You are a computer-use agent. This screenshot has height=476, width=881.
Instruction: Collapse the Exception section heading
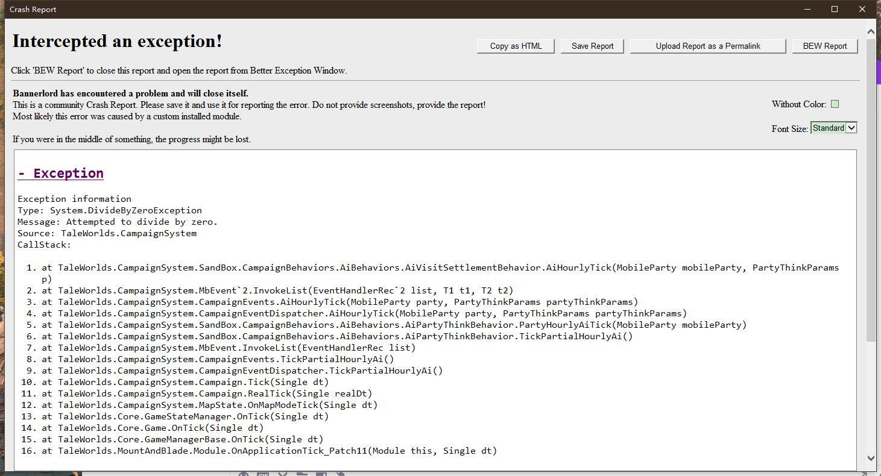click(x=60, y=174)
